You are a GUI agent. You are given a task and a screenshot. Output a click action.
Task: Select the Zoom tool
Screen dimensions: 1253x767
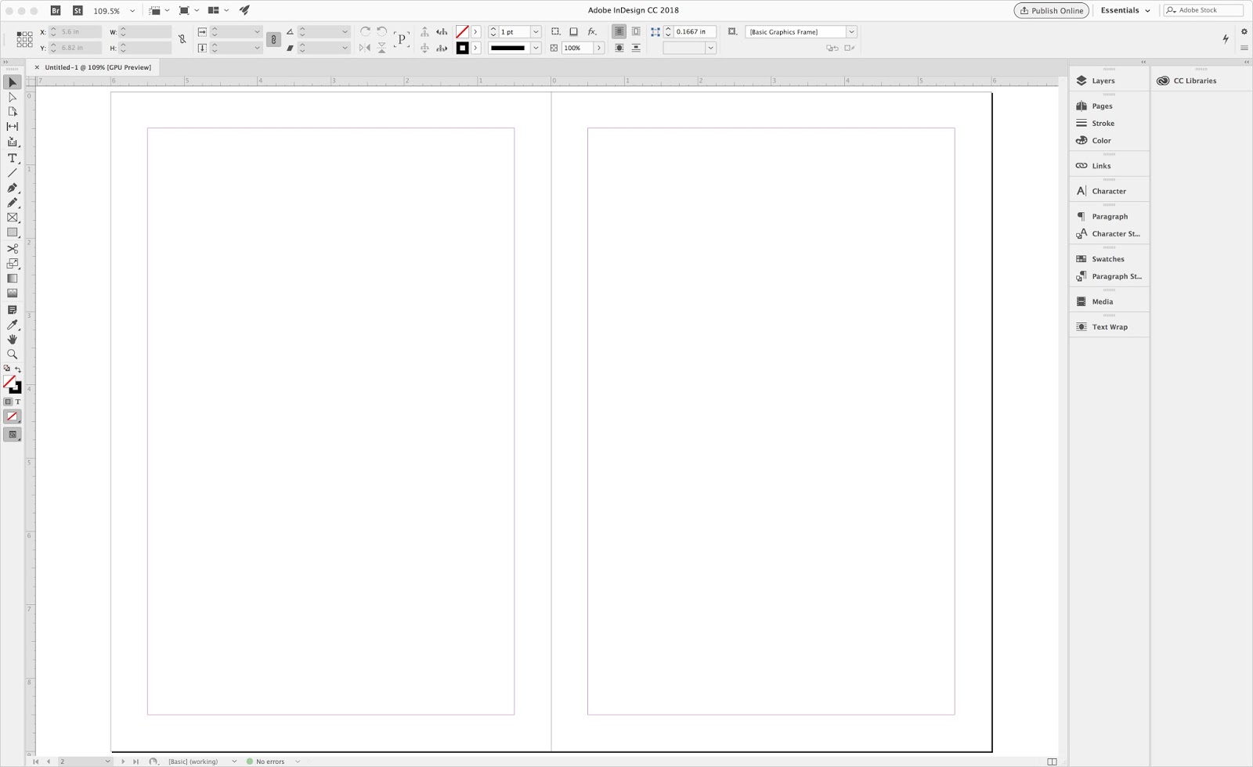(12, 354)
